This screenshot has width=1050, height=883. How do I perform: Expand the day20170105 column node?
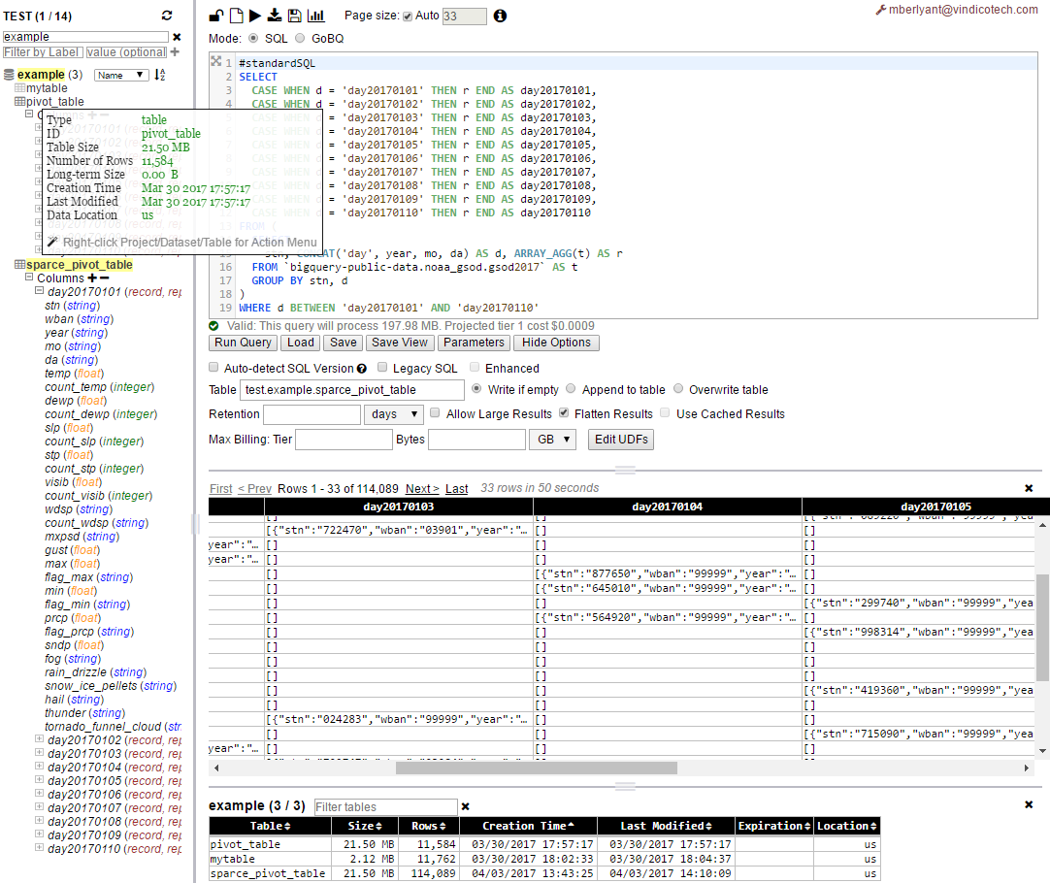[40, 781]
